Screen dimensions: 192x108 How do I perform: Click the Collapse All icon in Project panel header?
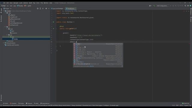click(43, 9)
